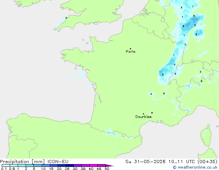
Task: Click the legend label 15
Action: click(x=51, y=169)
